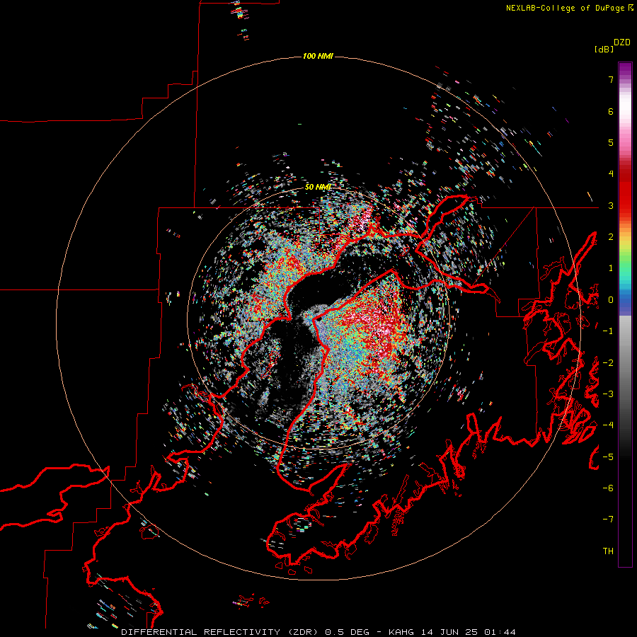Click the 14 JUN 25 date in the caption

449,632
